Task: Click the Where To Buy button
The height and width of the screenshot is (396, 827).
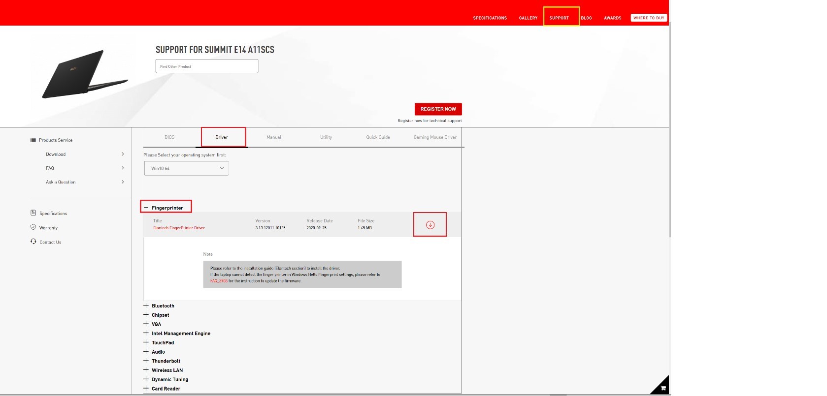Action: (649, 18)
